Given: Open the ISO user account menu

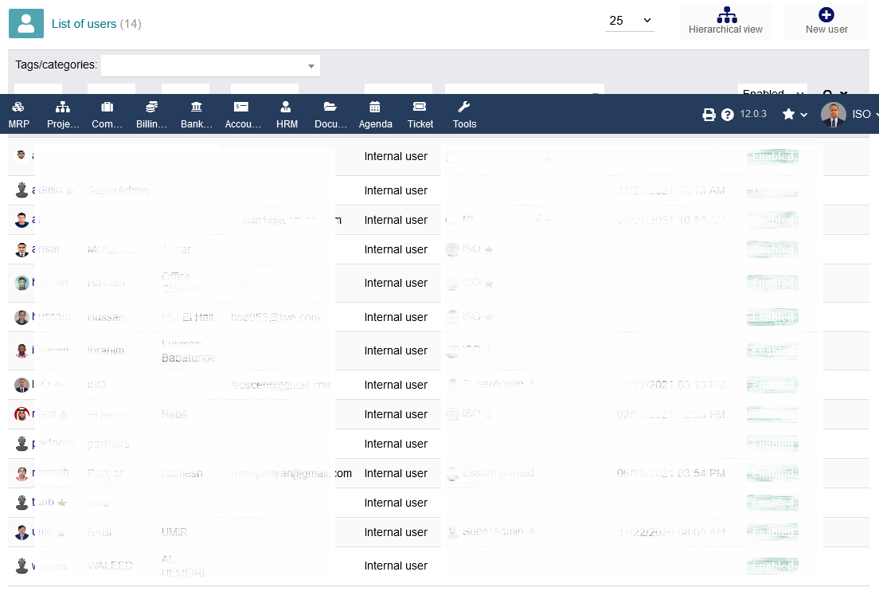Looking at the screenshot, I should (x=849, y=115).
